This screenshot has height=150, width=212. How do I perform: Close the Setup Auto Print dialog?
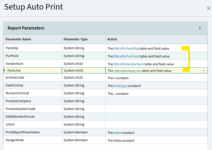tap(208, 9)
